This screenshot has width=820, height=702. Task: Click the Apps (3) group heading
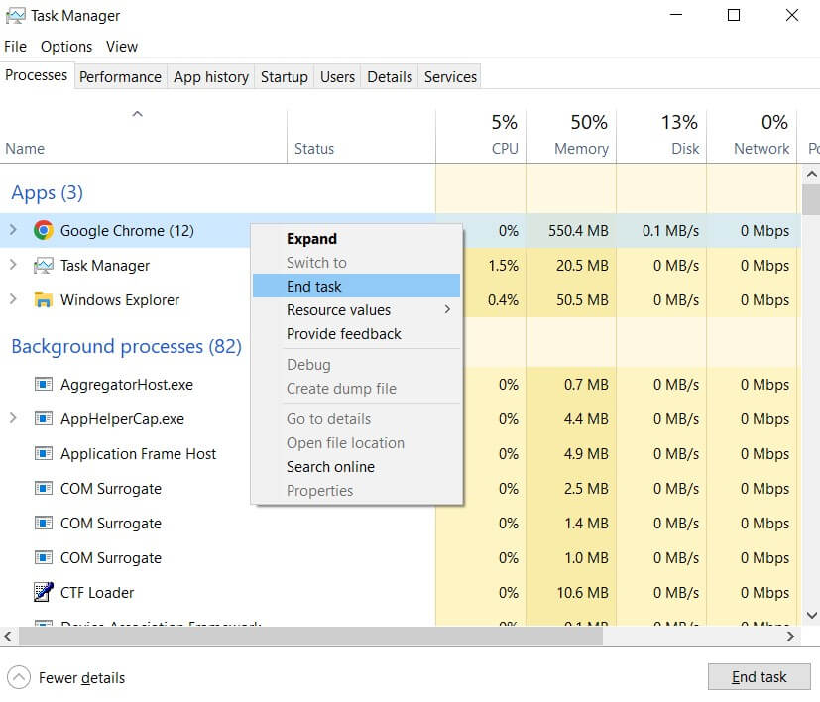(x=47, y=193)
